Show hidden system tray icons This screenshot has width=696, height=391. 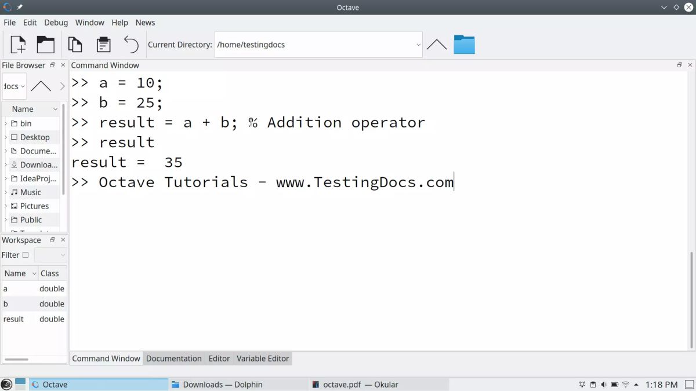pos(636,385)
